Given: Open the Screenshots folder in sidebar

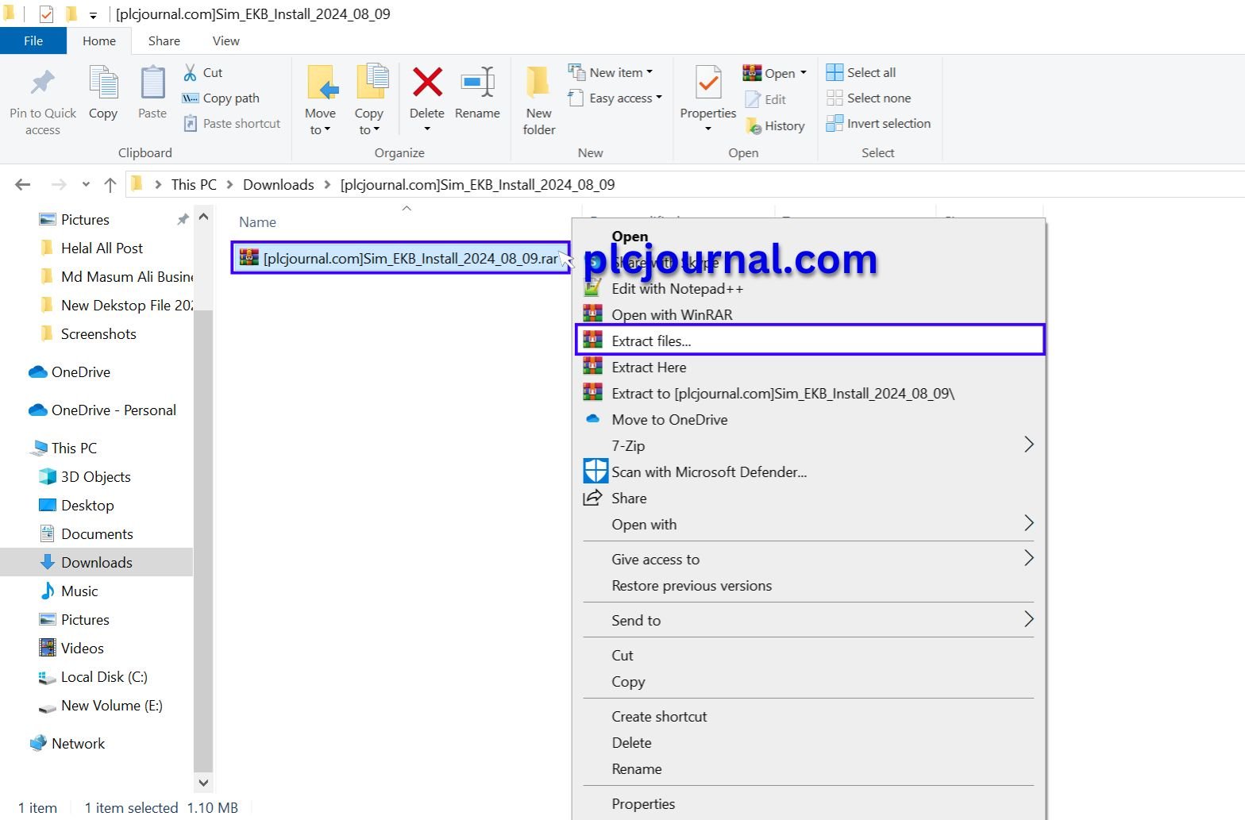Looking at the screenshot, I should [x=98, y=334].
